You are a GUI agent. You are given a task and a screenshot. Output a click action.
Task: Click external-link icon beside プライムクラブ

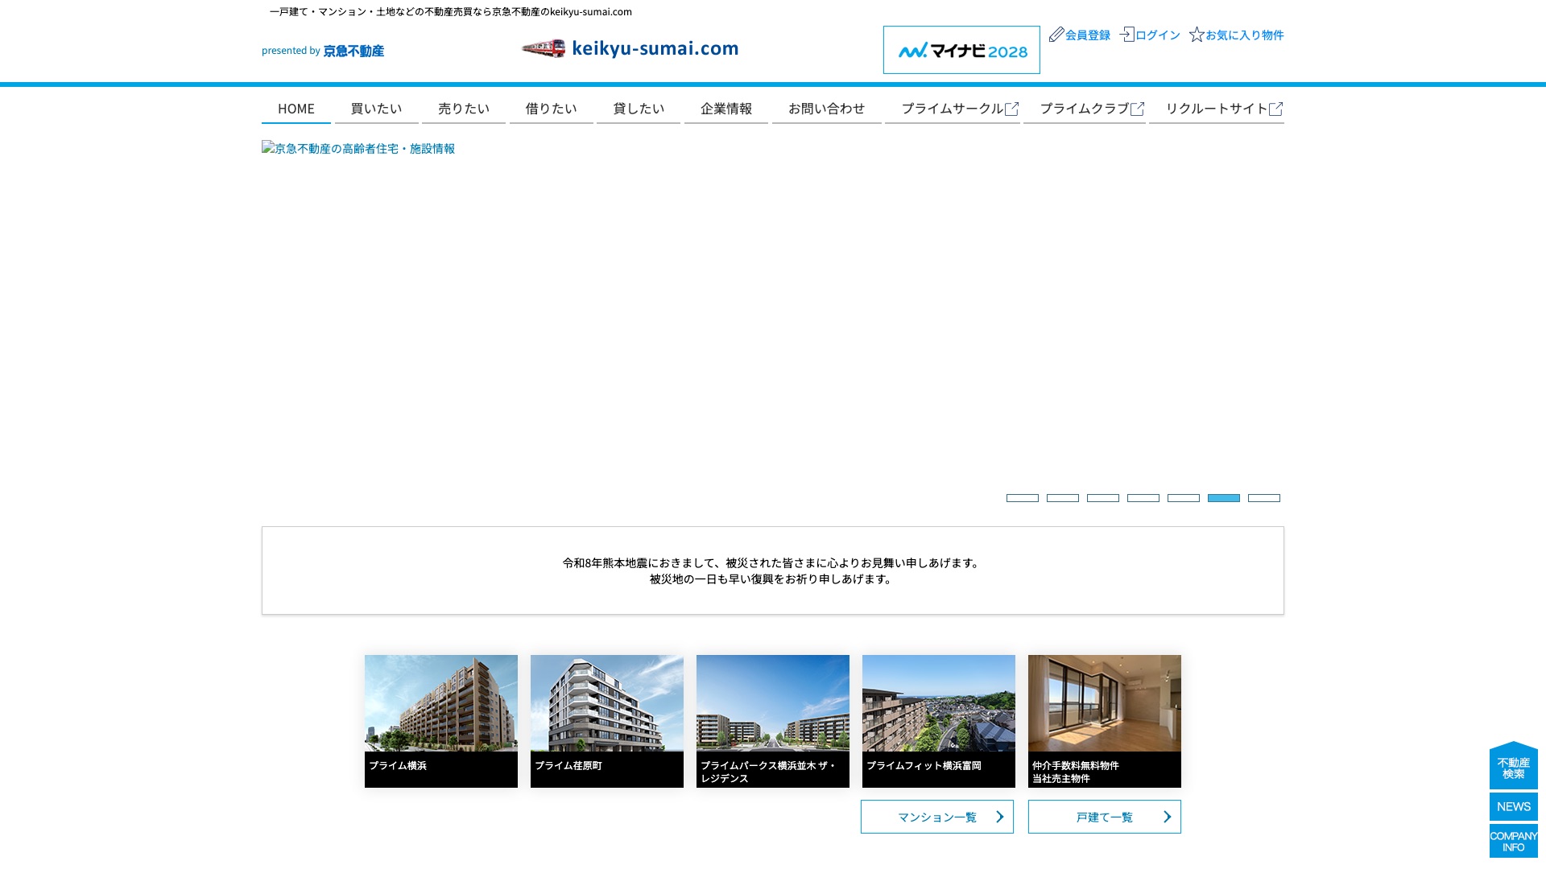[1138, 109]
